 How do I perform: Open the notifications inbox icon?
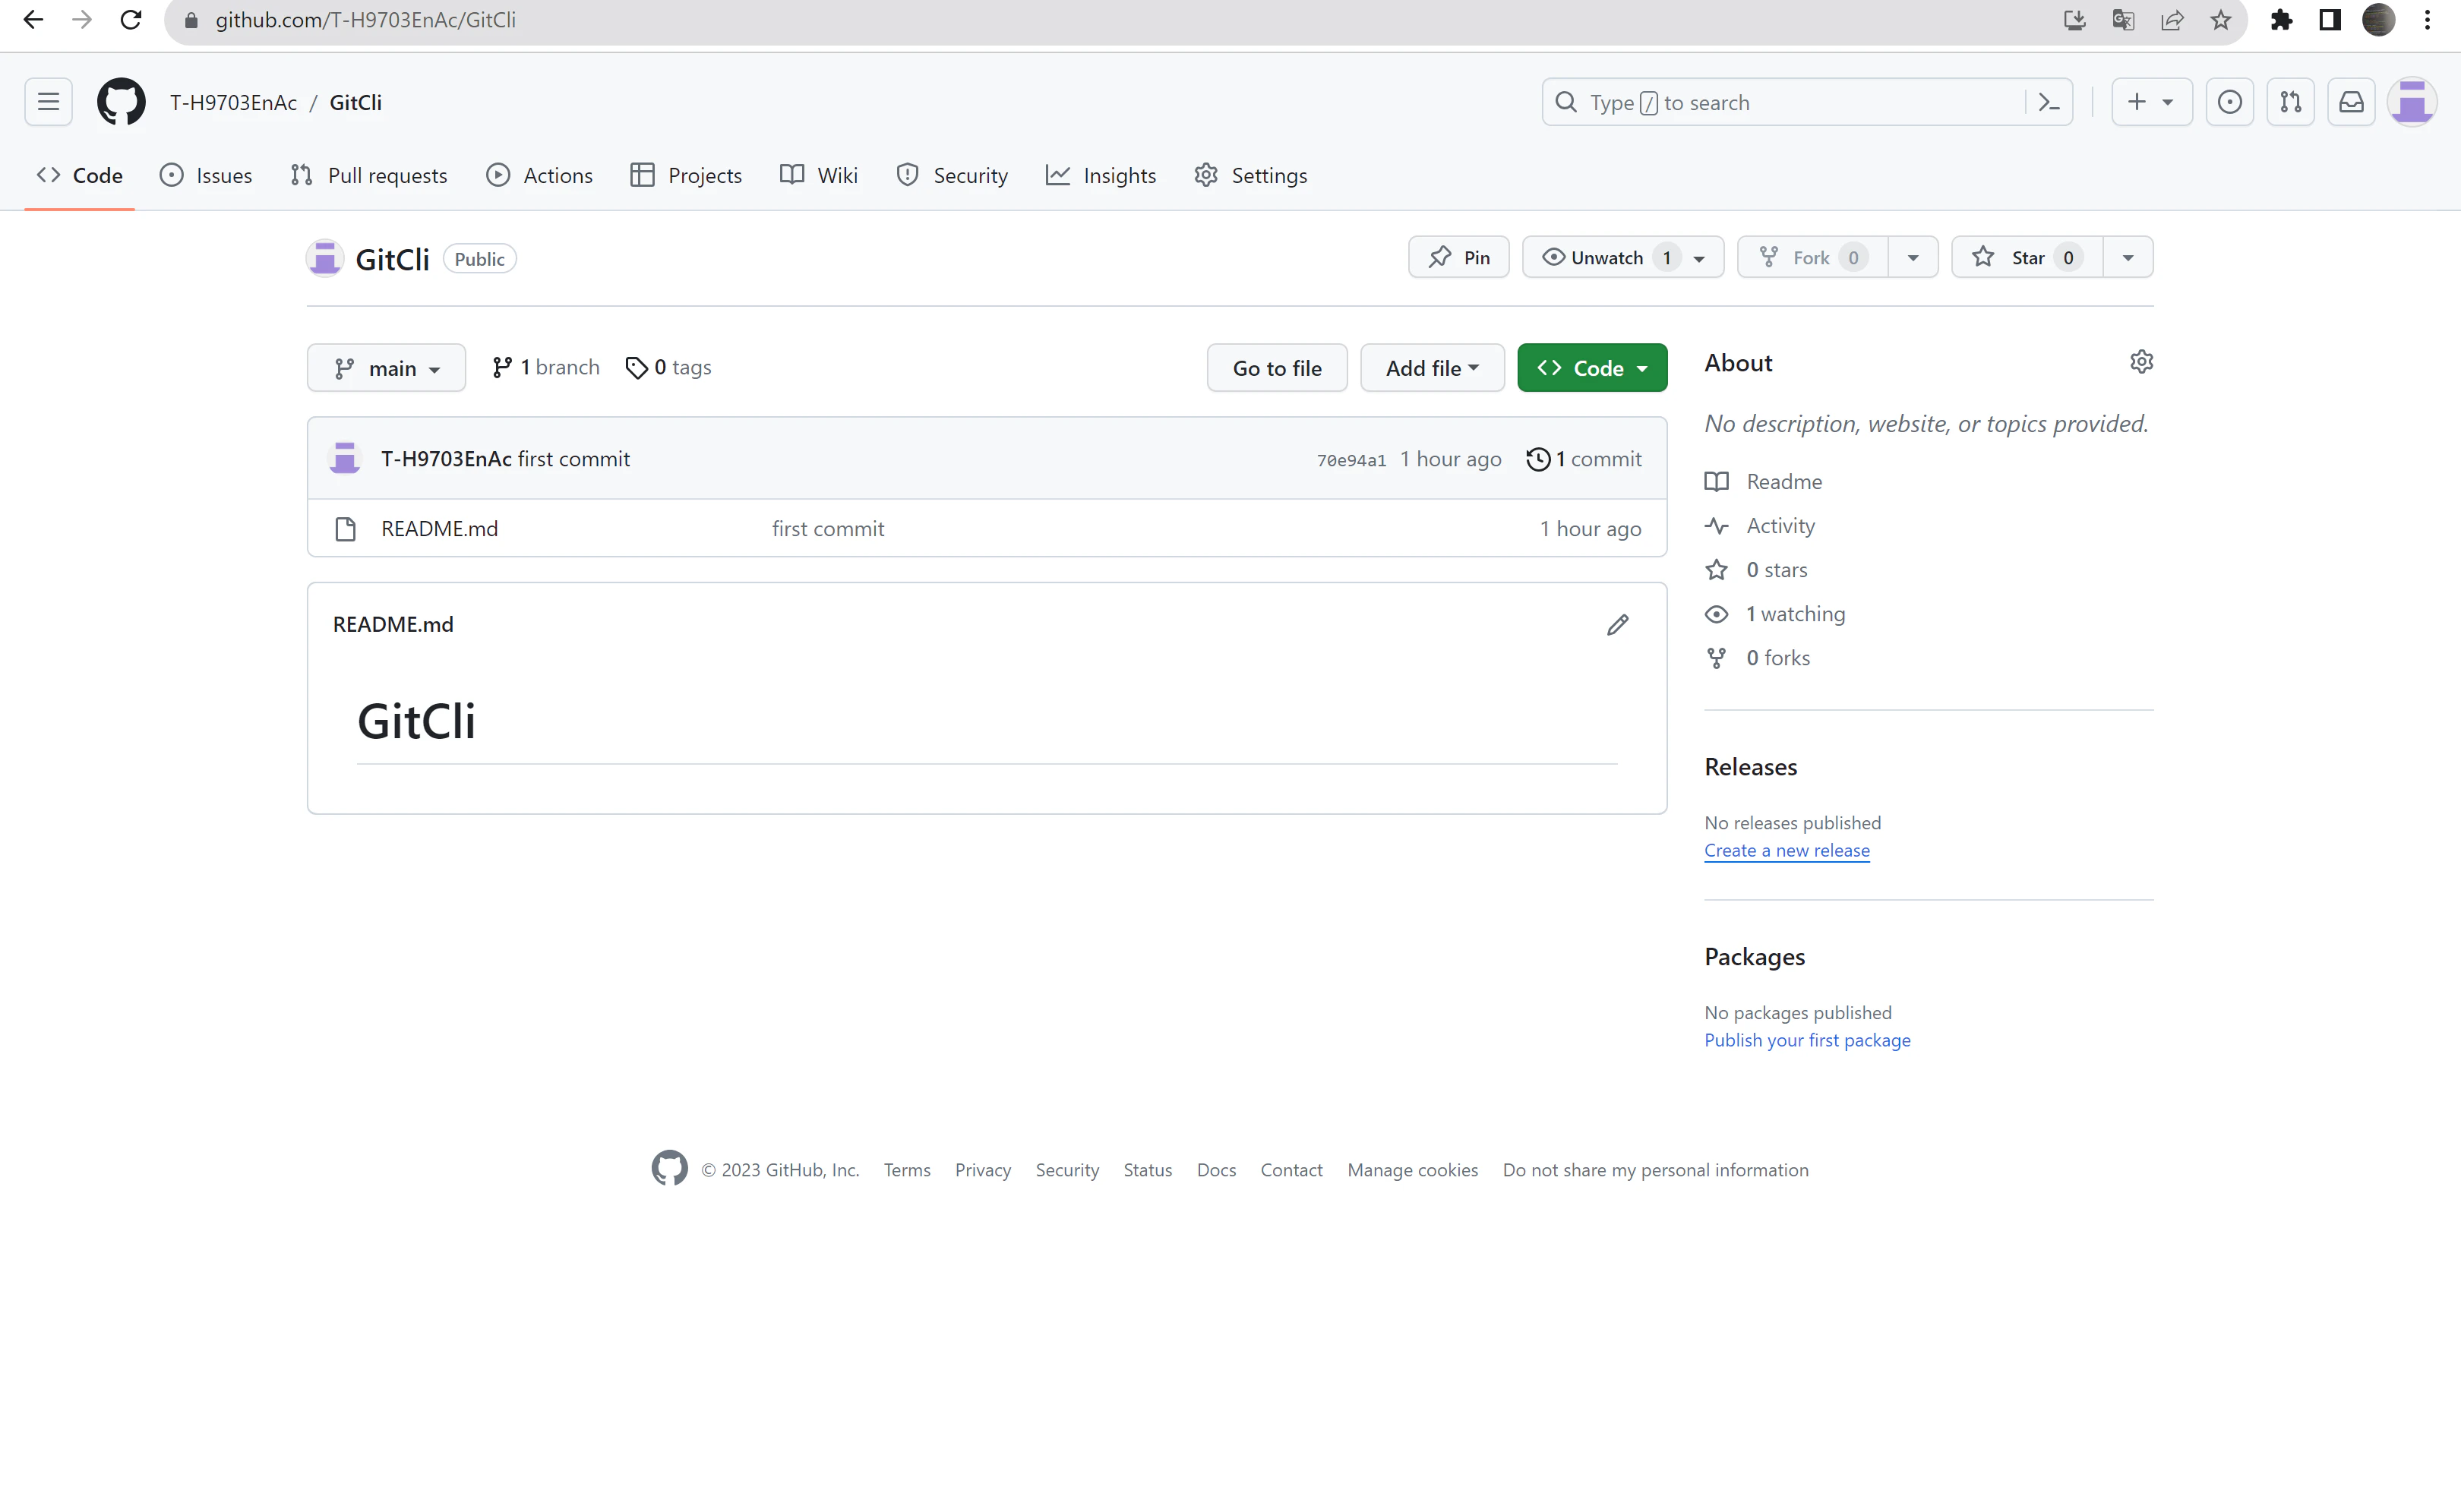tap(2351, 102)
